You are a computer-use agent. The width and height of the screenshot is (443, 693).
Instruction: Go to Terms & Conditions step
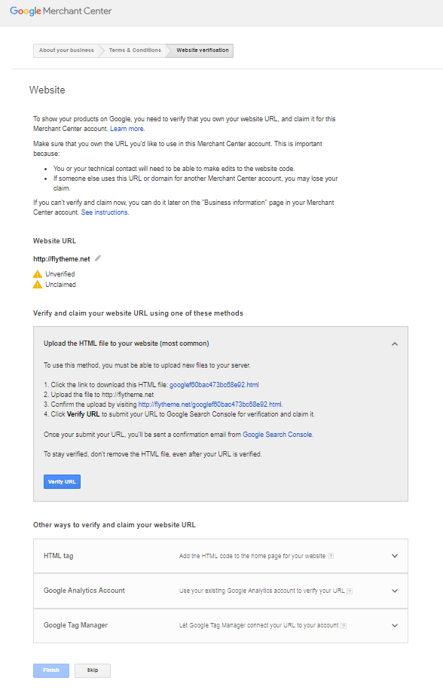(135, 50)
